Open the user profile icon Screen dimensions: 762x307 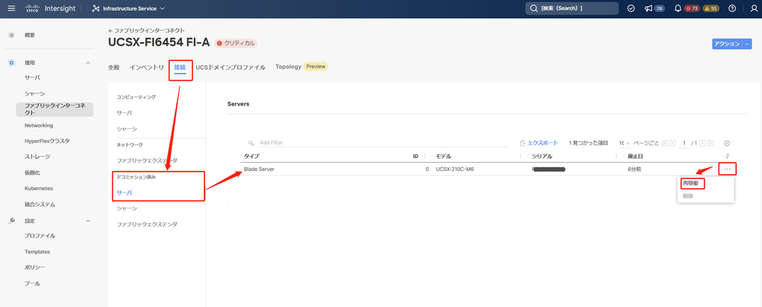click(754, 8)
